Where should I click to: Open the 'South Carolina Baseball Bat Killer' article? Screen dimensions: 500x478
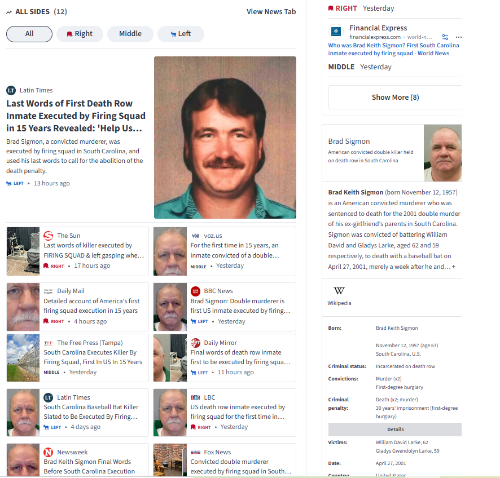coord(91,411)
